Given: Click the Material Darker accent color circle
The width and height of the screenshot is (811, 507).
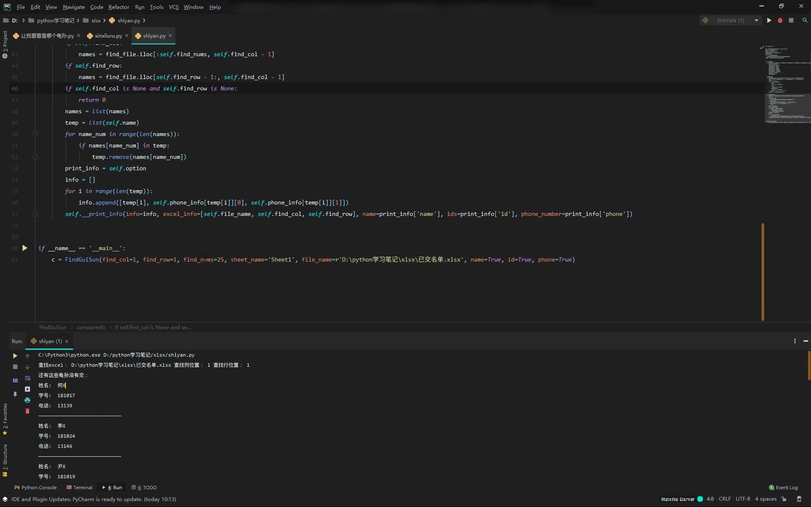Looking at the screenshot, I should coord(700,499).
